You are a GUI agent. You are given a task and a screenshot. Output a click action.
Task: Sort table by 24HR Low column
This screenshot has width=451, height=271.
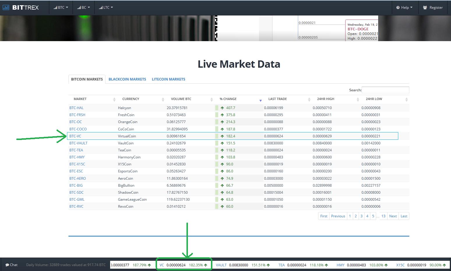coord(385,99)
